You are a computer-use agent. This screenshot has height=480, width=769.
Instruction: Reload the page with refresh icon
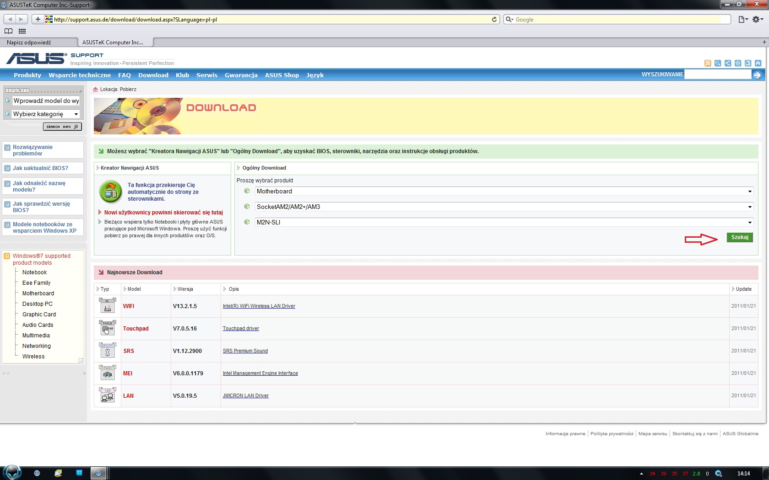[494, 19]
